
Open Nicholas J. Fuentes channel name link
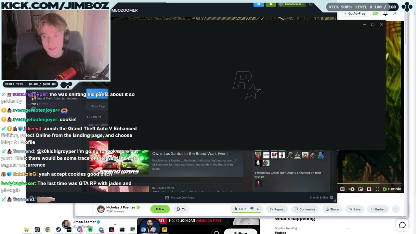(x=120, y=207)
